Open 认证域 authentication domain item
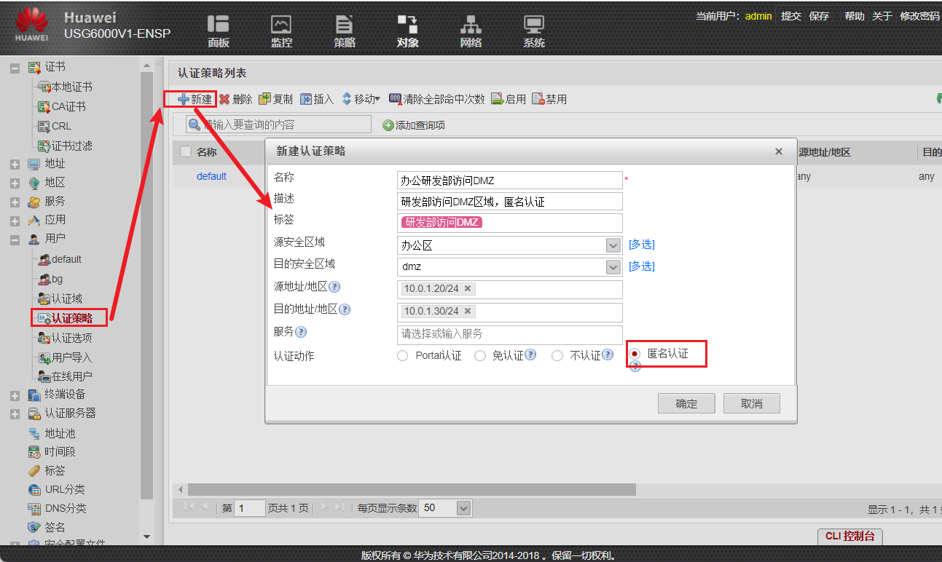The height and width of the screenshot is (562, 942). [x=66, y=298]
